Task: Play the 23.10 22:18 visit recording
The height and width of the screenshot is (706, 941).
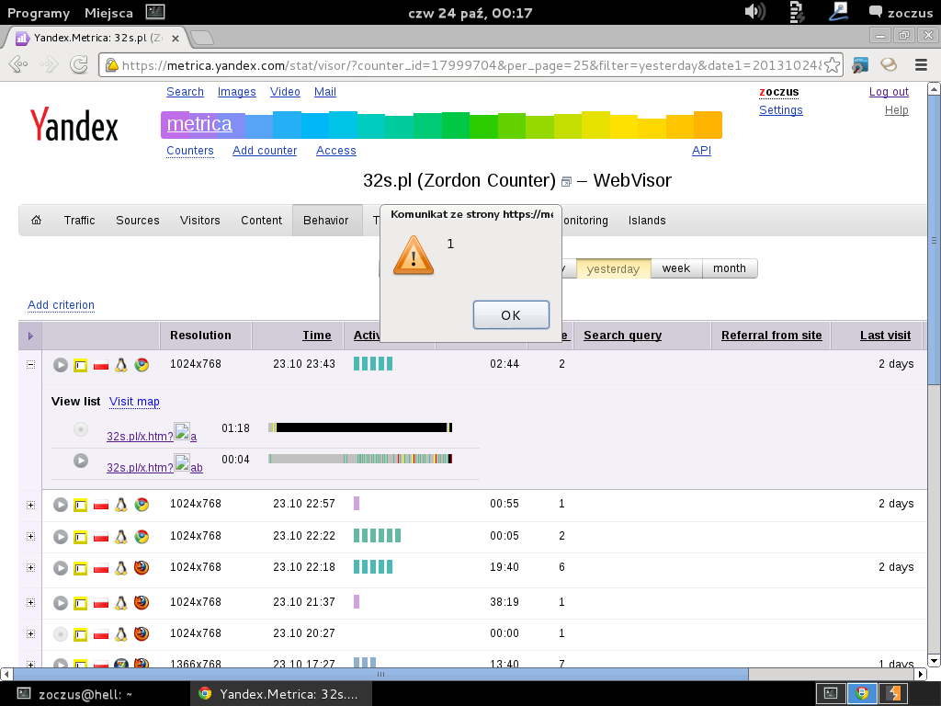Action: (60, 568)
